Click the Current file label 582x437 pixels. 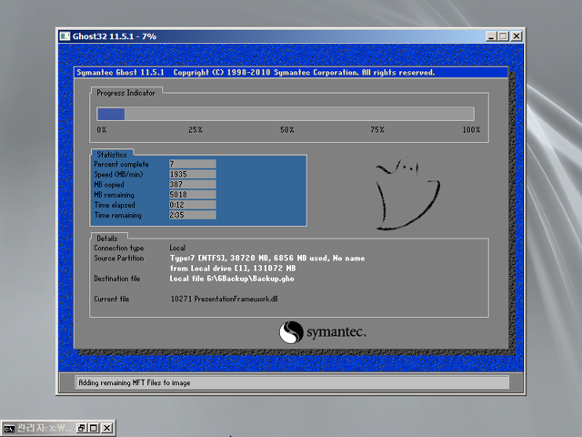click(x=111, y=299)
